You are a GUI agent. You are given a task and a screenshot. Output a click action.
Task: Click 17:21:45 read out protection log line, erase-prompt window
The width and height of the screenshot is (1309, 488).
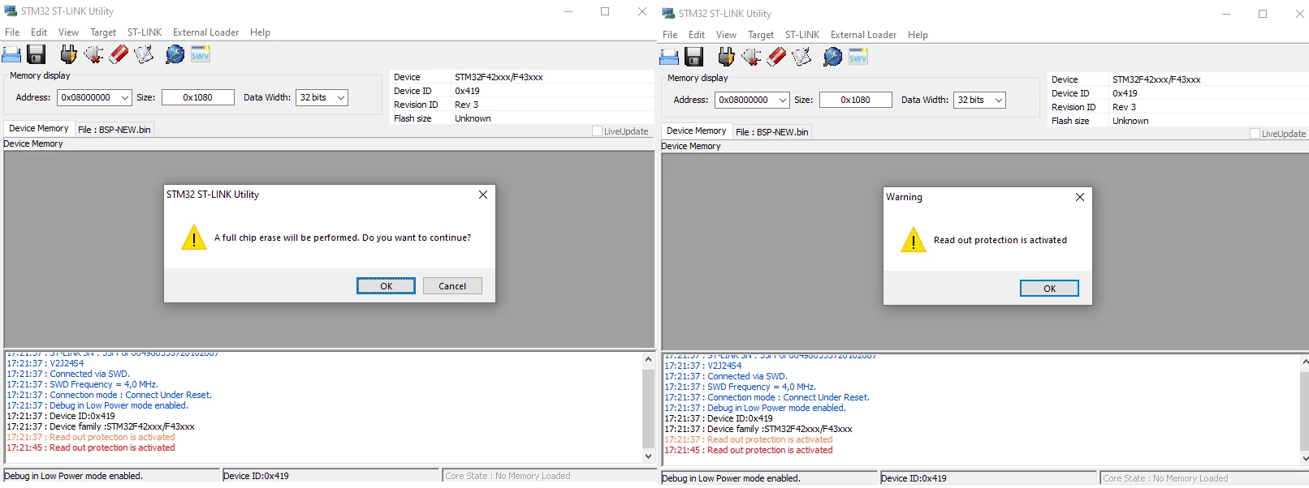tap(91, 448)
